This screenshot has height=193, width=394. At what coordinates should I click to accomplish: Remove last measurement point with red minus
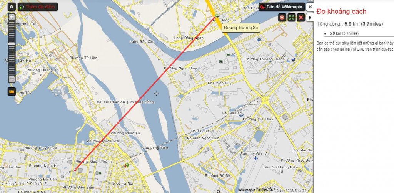point(282,18)
